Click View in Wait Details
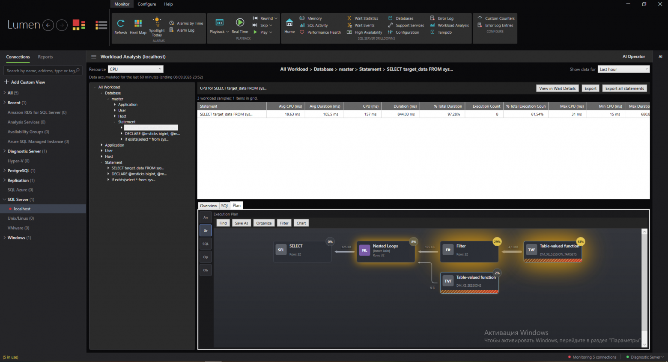This screenshot has width=668, height=362. click(x=557, y=88)
